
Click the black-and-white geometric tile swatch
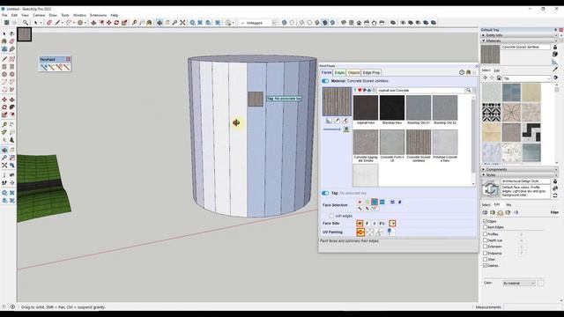click(492, 112)
